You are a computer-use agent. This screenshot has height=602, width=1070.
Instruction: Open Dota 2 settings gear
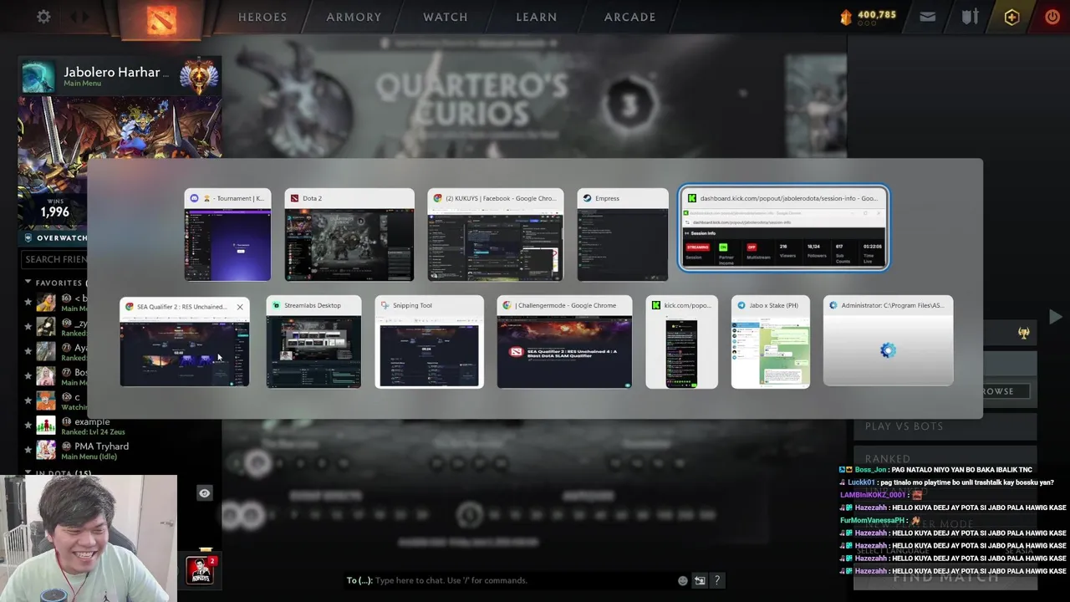pos(43,17)
